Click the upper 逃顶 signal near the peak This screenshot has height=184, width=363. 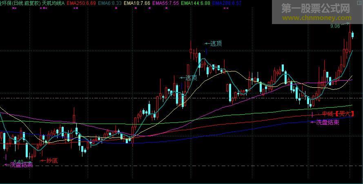pos(214,43)
